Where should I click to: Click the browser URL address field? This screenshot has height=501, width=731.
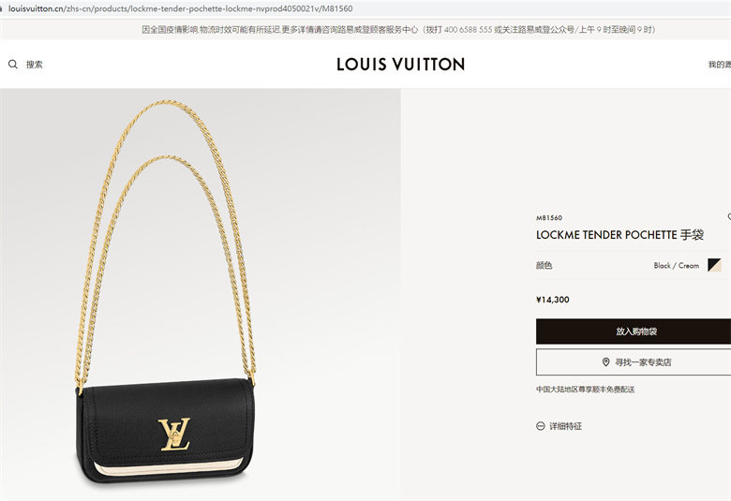(x=365, y=8)
